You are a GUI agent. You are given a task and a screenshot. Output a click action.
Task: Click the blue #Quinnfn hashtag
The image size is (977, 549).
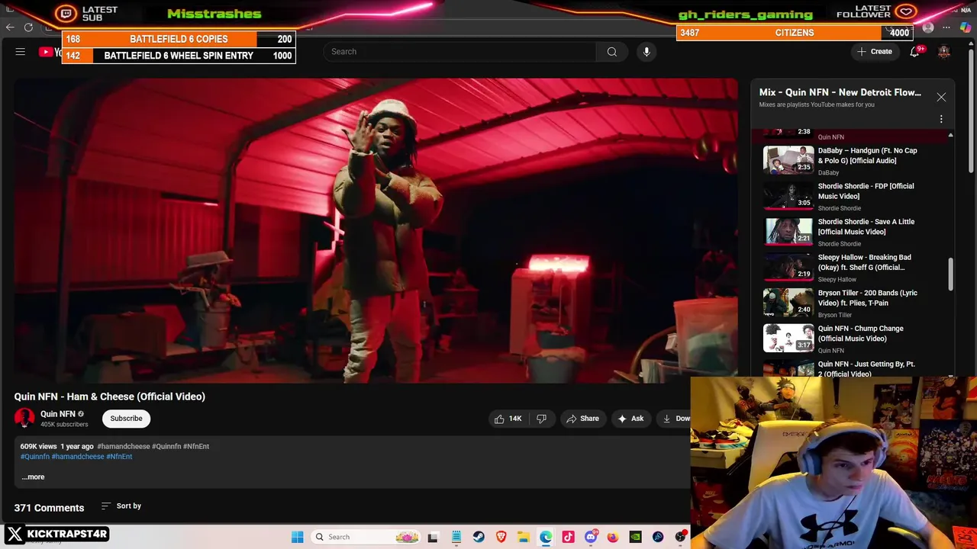point(35,457)
